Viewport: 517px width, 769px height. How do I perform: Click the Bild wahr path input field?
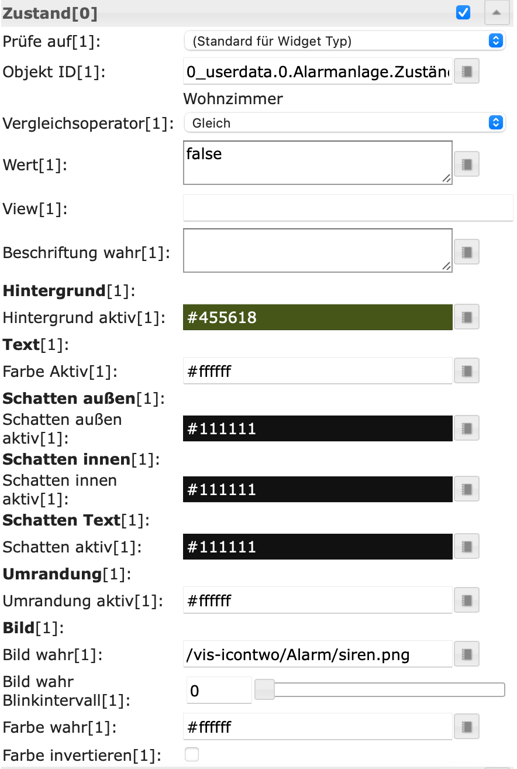point(317,654)
